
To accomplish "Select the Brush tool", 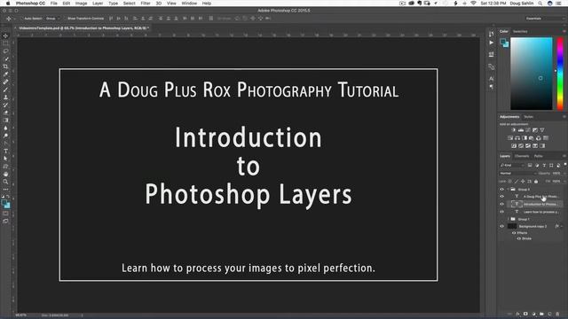I will 5,89.
